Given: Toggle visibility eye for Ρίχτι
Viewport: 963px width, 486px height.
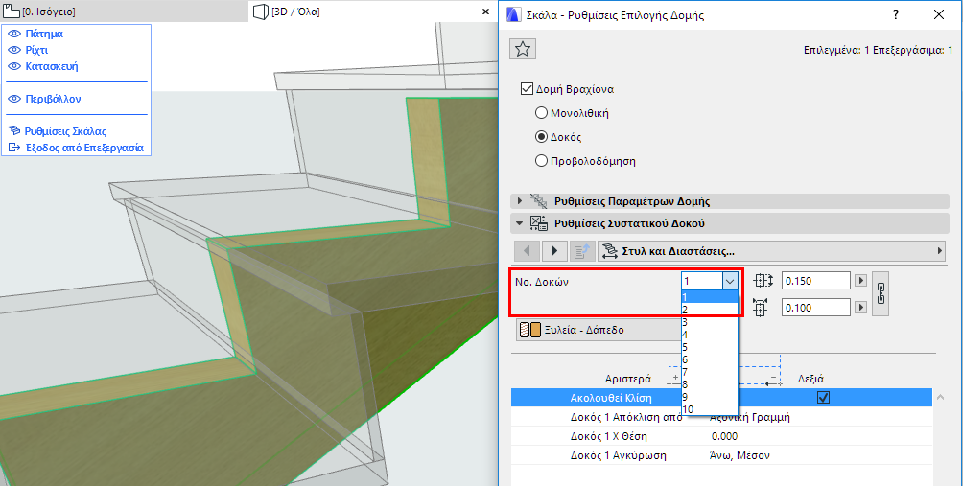Looking at the screenshot, I should tap(14, 50).
